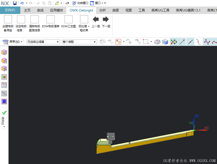This screenshot has width=217, height=164.
Task: Open the 整个装配 selection scope dropdown
Action: [x=79, y=42]
